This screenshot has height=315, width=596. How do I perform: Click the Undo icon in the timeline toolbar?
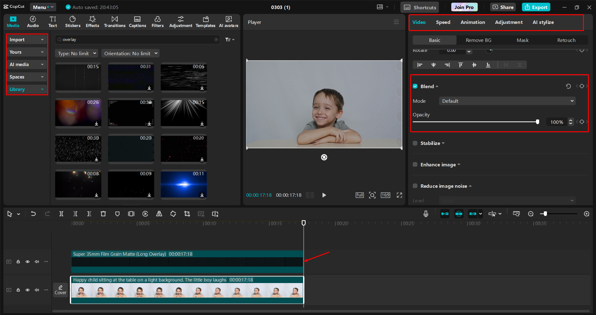coord(33,214)
